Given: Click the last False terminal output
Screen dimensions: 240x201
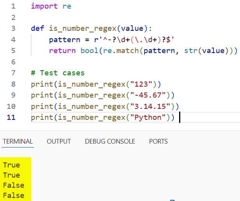Looking at the screenshot, I should pos(13,195).
